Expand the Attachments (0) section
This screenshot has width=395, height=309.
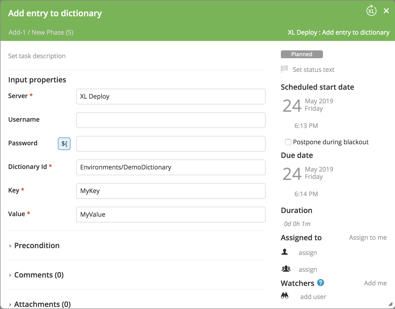[40, 304]
